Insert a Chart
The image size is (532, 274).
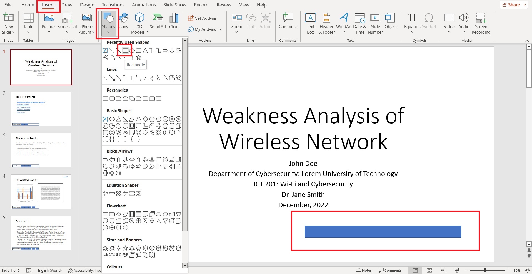click(x=174, y=21)
